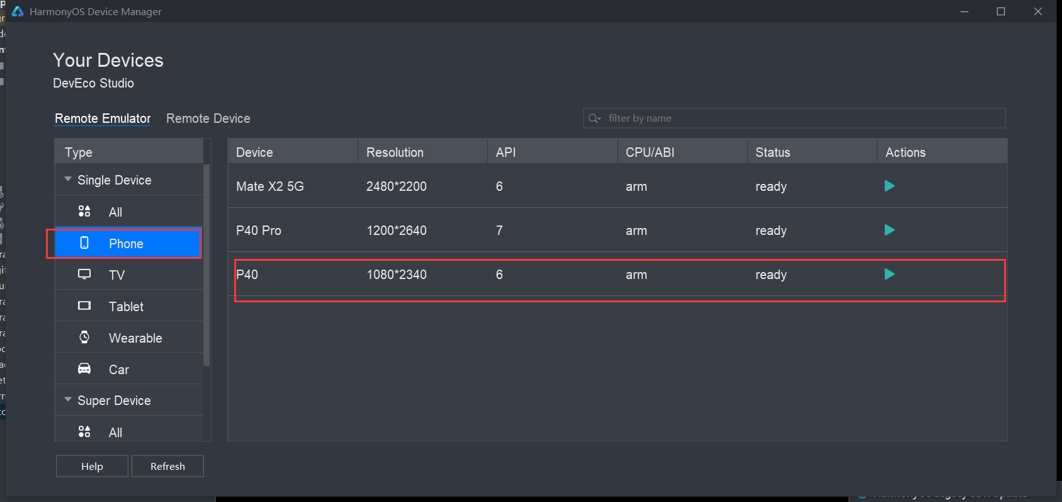
Task: Choose the Phone type label
Action: [126, 244]
